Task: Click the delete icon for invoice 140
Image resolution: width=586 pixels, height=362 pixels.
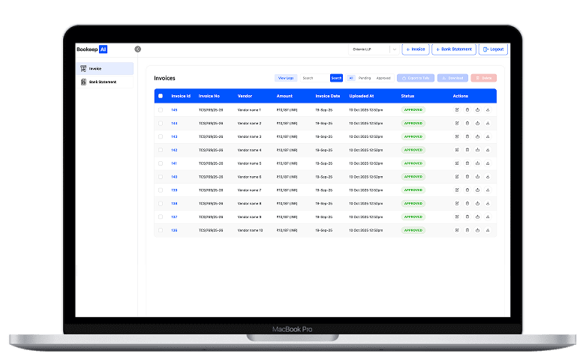Action: (467, 177)
